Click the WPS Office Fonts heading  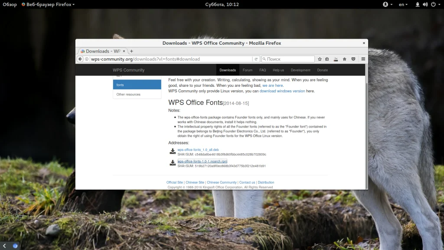196,102
